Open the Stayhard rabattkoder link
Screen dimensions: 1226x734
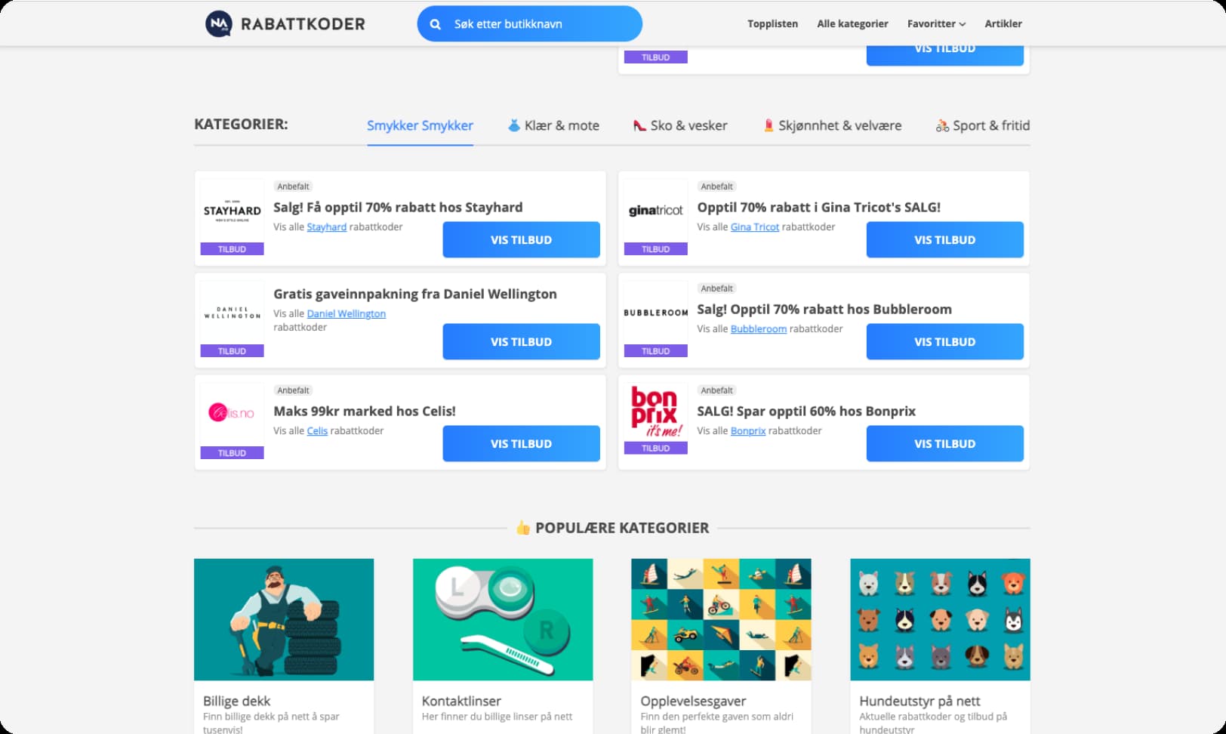[326, 227]
